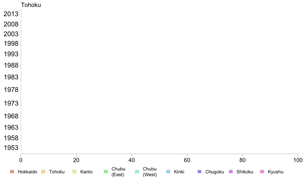
Task: Toggle the Kinki legend label text
Action: point(179,172)
